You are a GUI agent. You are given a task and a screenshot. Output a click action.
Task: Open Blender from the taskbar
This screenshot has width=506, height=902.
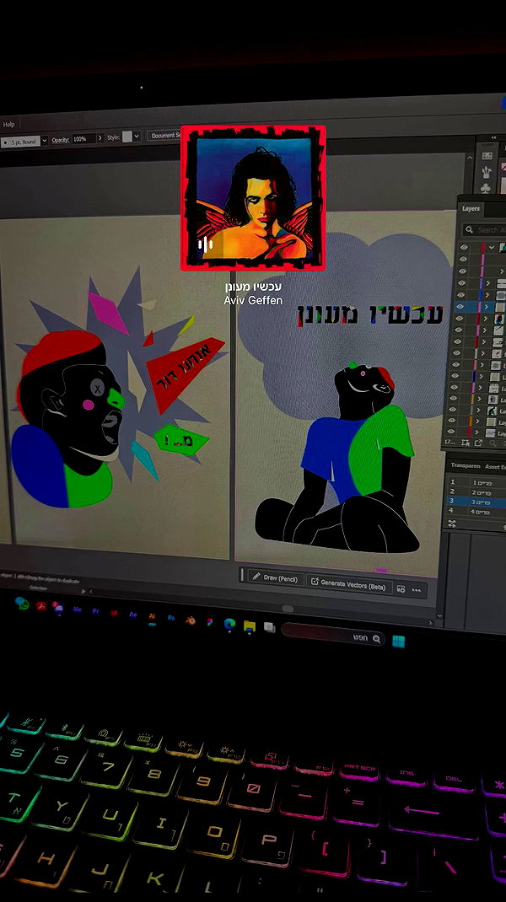click(x=190, y=620)
